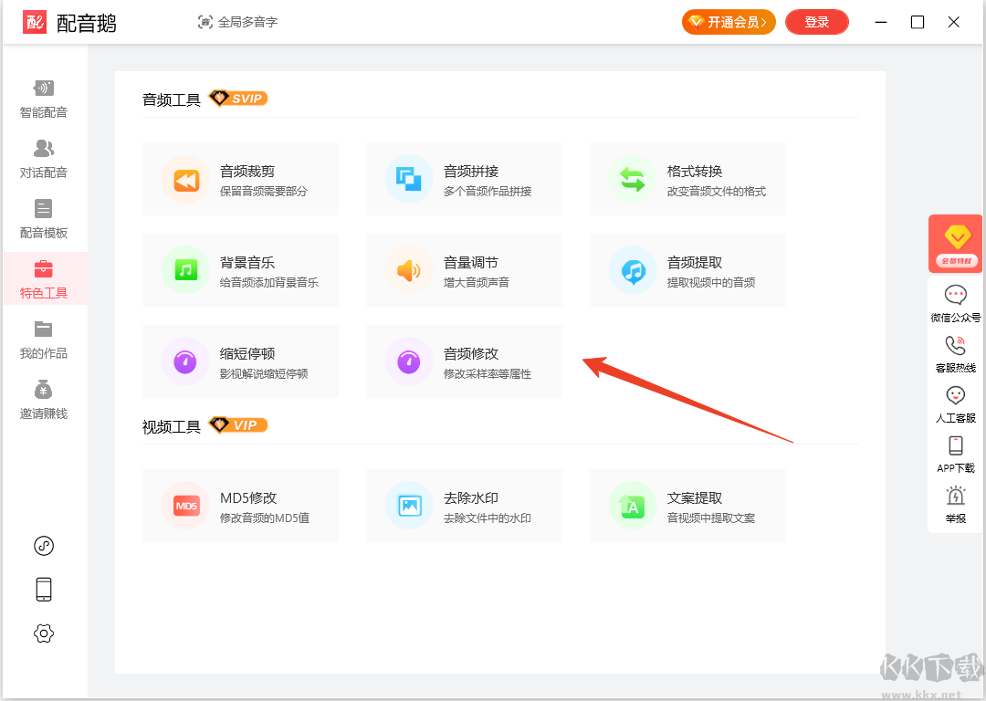
Task: Open 我的作品 my works page
Action: tap(44, 340)
